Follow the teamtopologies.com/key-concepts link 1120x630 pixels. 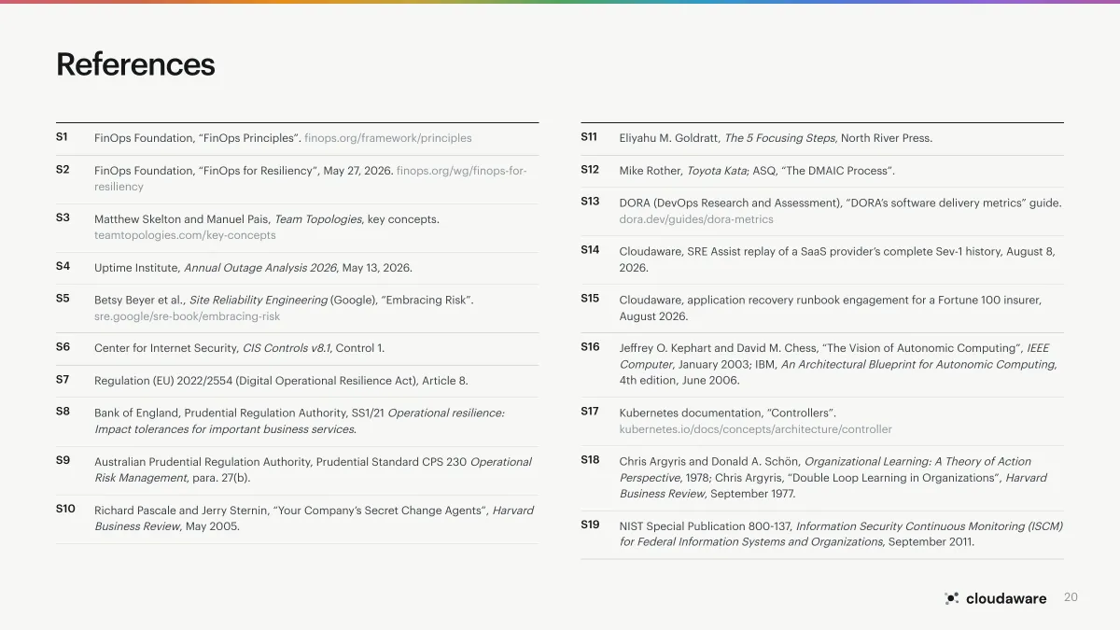185,235
